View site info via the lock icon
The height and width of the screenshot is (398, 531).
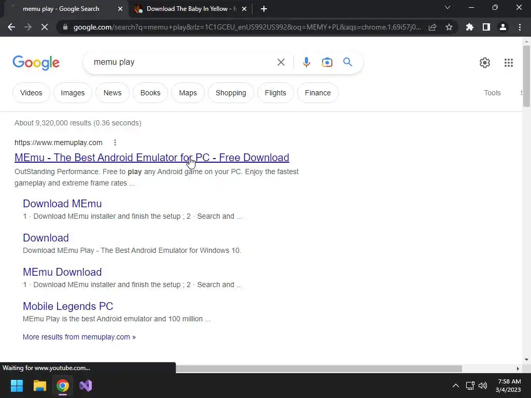point(65,27)
